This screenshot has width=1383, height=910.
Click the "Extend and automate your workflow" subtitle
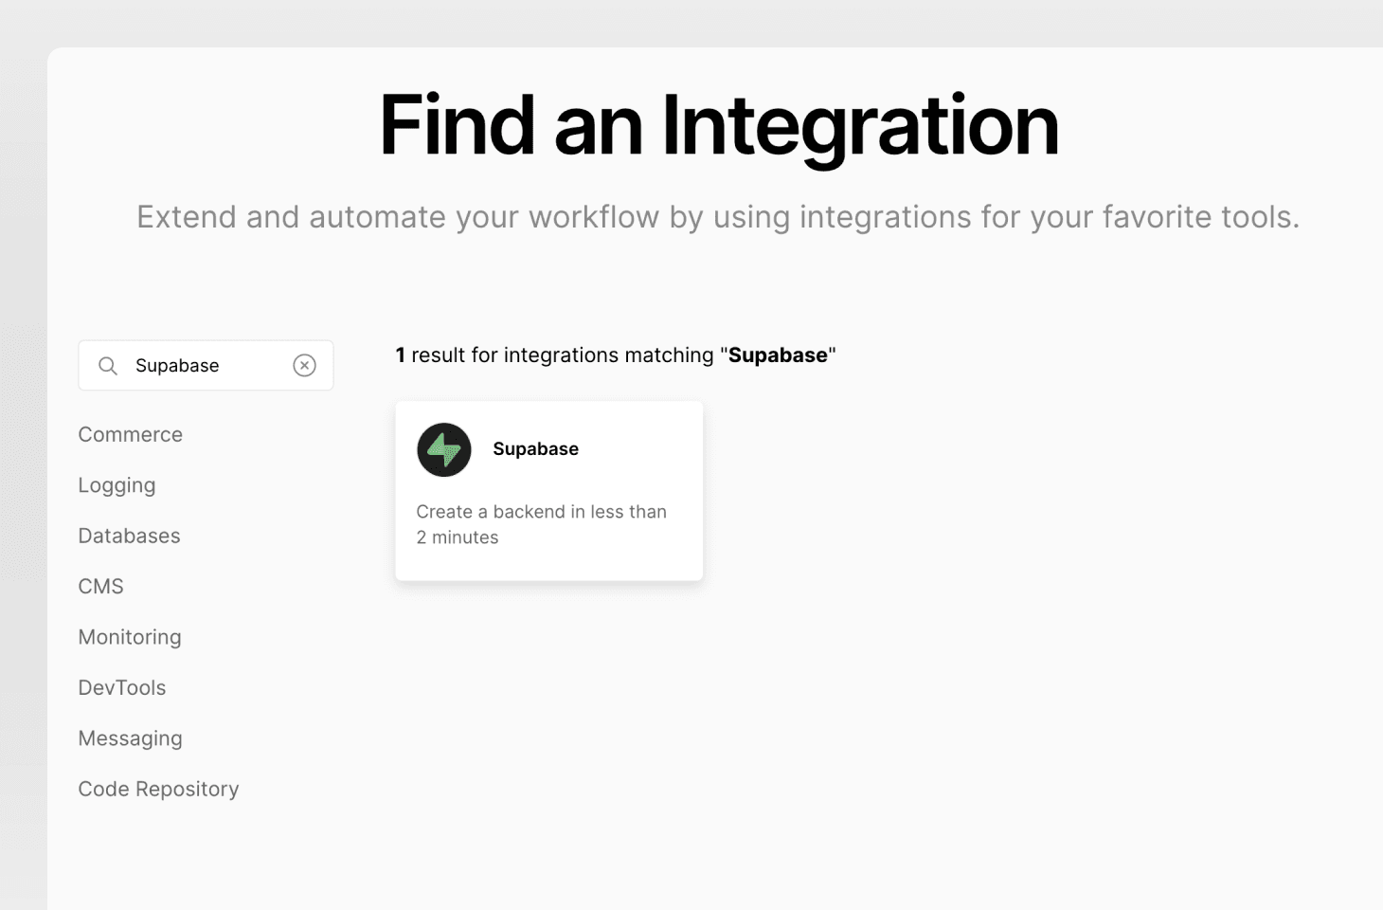click(x=718, y=217)
